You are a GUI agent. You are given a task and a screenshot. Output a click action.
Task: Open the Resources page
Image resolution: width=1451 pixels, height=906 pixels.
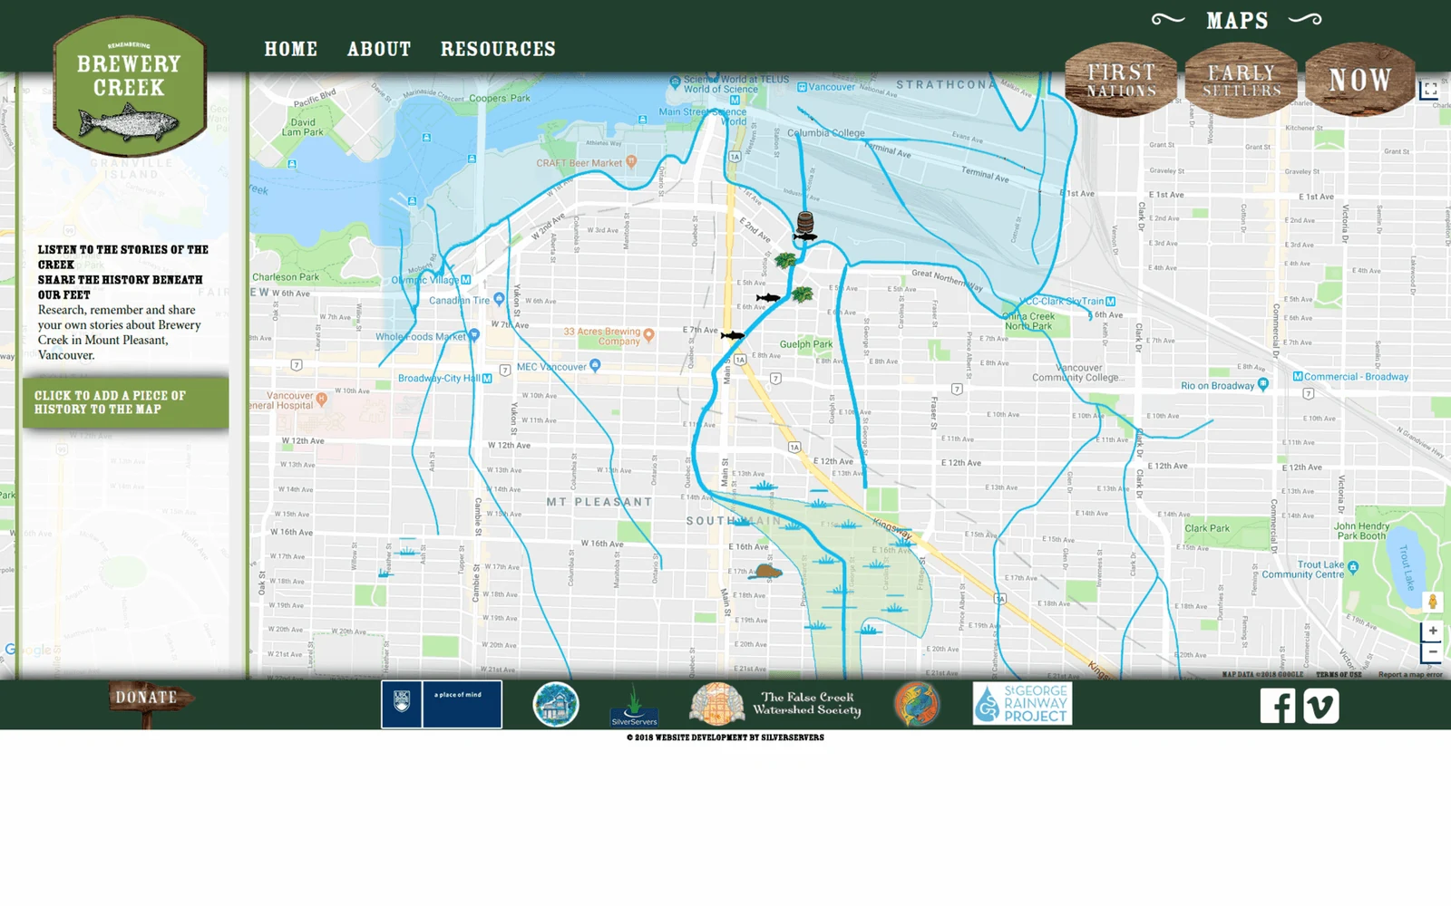point(498,49)
